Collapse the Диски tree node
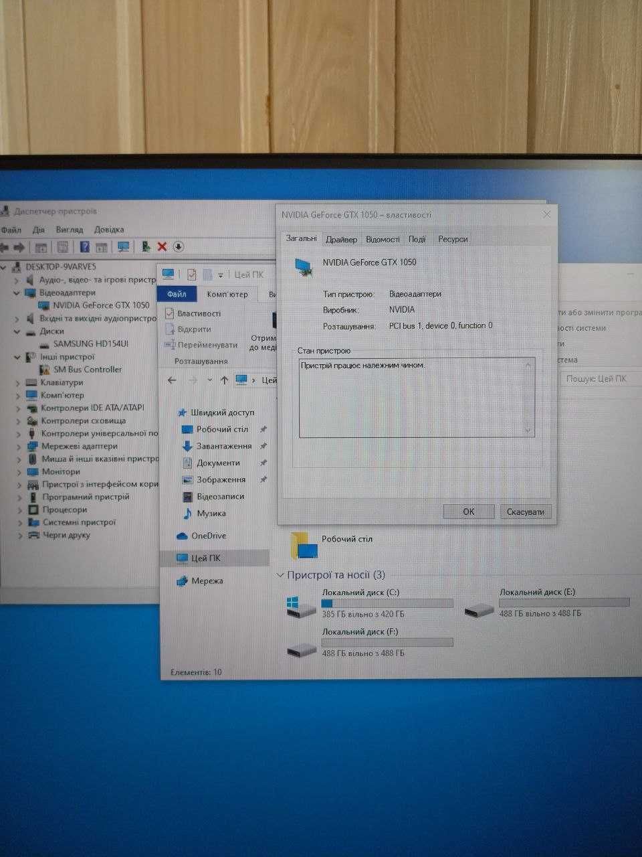The width and height of the screenshot is (642, 857). point(17,331)
